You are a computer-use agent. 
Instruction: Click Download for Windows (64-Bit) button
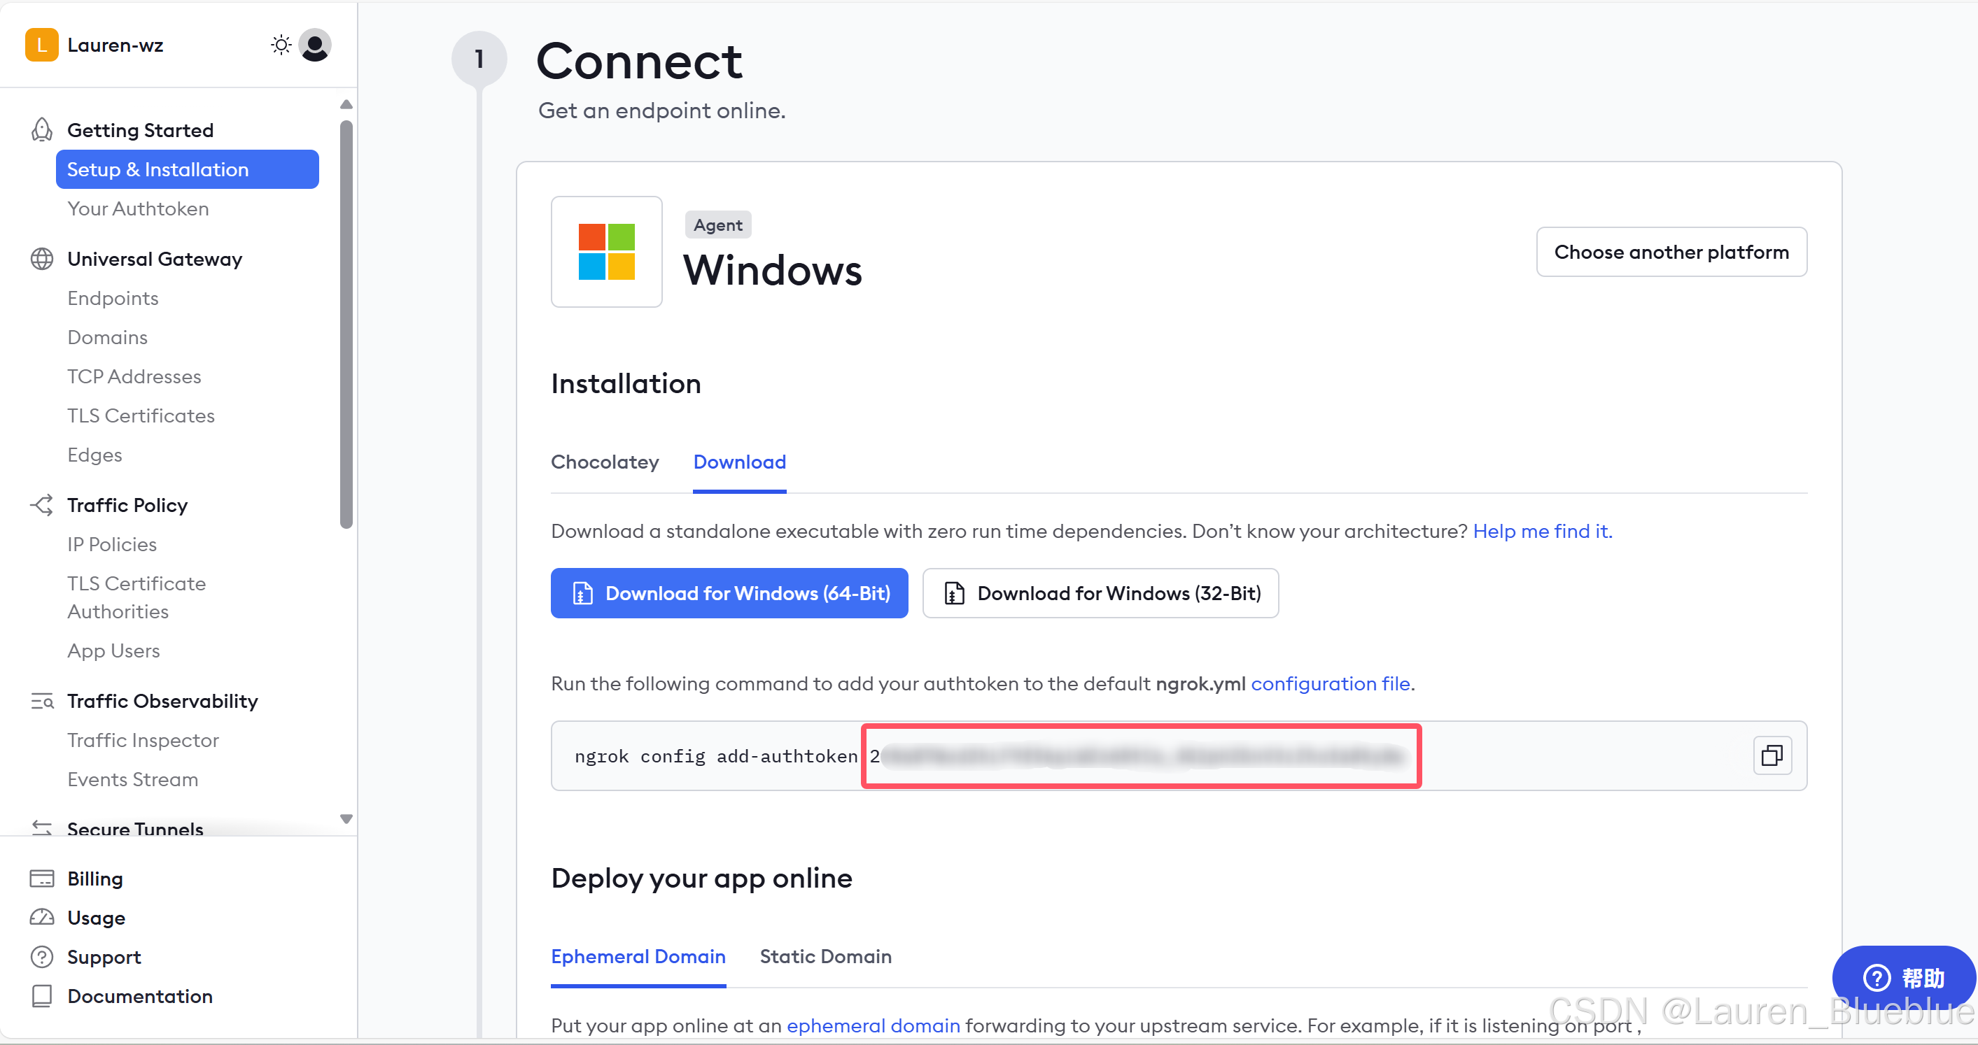click(x=729, y=593)
